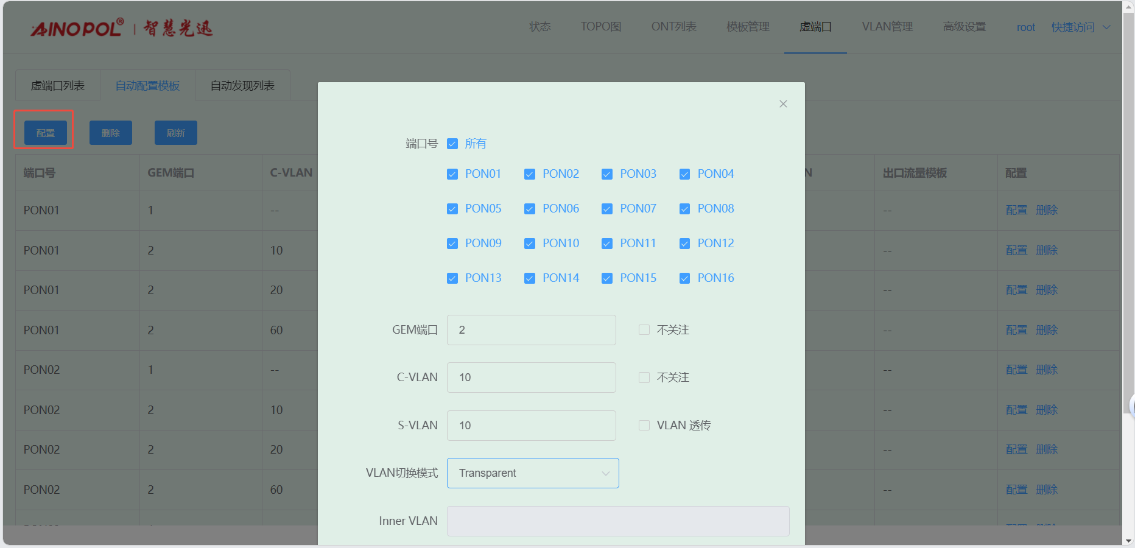Focus the S-VLAN input field
This screenshot has height=548, width=1135.
(x=531, y=426)
